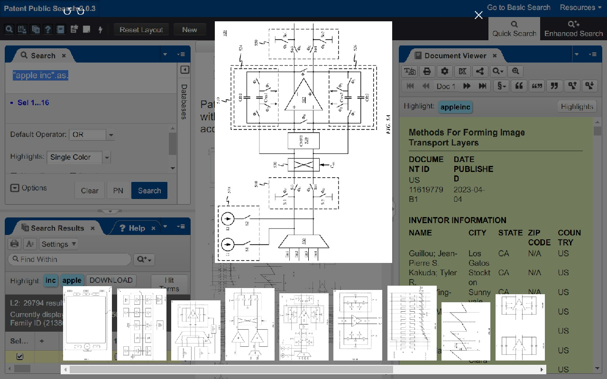This screenshot has width=607, height=379.
Task: Click the KWIC 'K' icon in Document Viewer
Action: point(462,72)
